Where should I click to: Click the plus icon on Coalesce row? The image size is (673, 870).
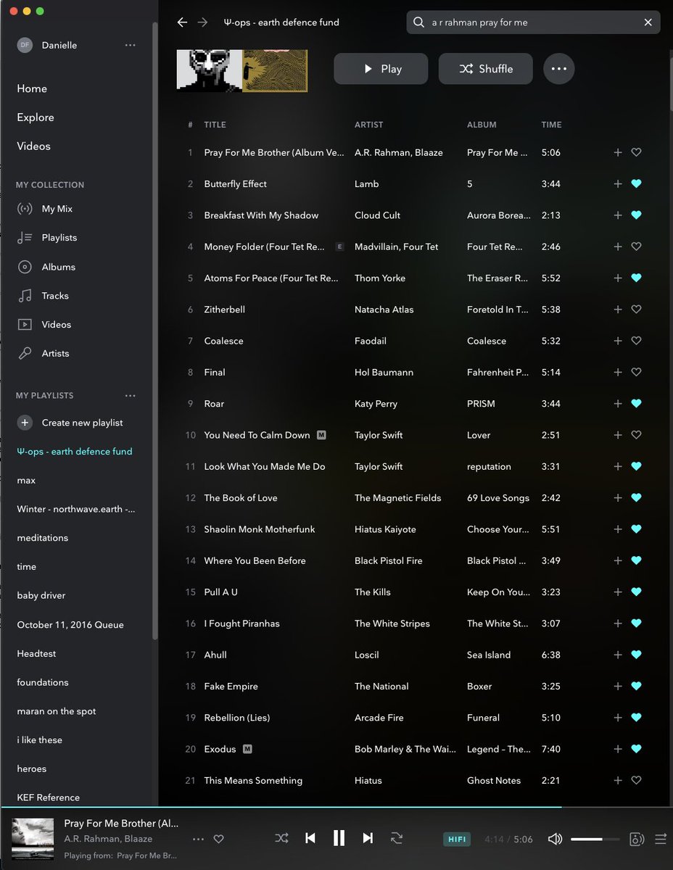coord(618,341)
